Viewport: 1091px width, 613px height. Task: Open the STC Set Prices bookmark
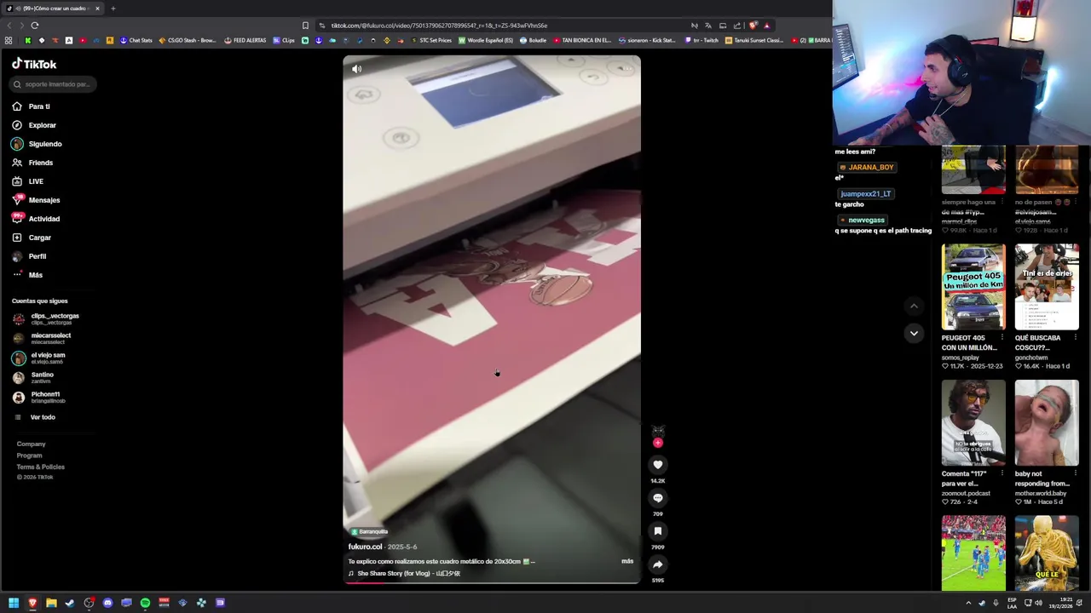(x=433, y=40)
